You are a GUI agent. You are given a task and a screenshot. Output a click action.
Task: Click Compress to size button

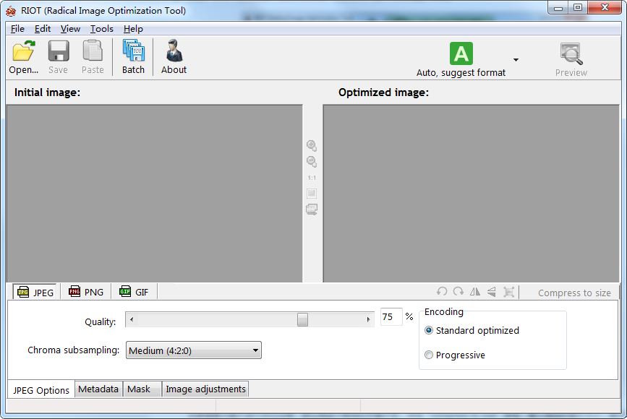pos(574,293)
